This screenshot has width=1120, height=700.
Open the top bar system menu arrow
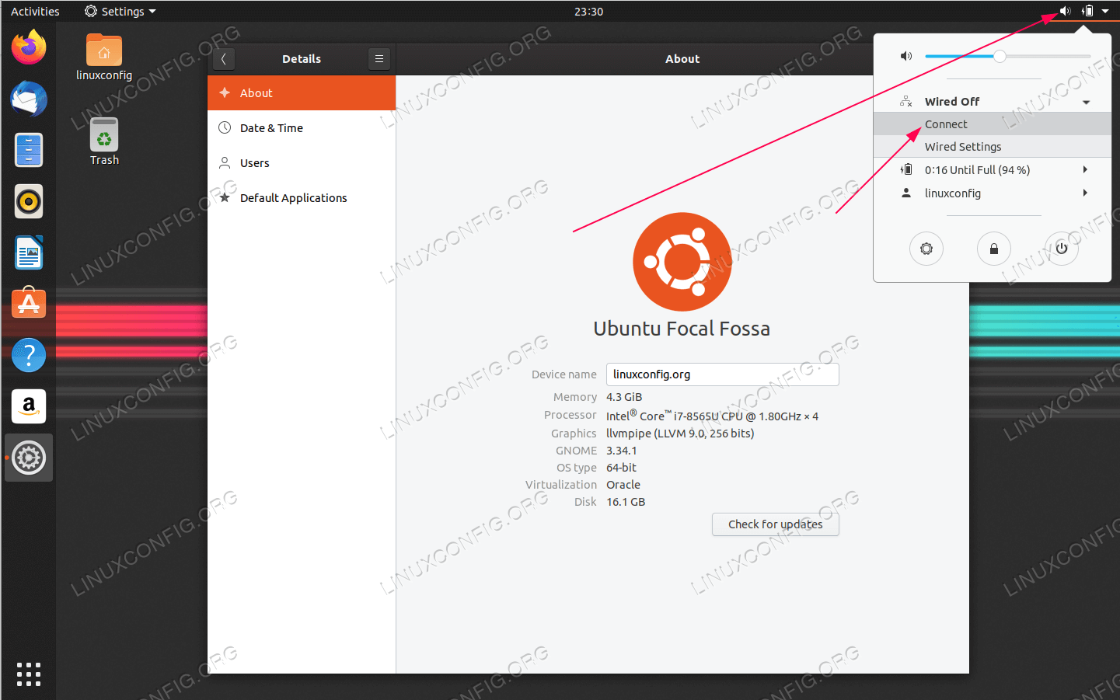(x=1105, y=11)
